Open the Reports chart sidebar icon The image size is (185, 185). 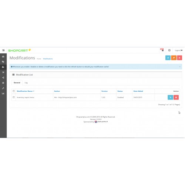pos(3,94)
